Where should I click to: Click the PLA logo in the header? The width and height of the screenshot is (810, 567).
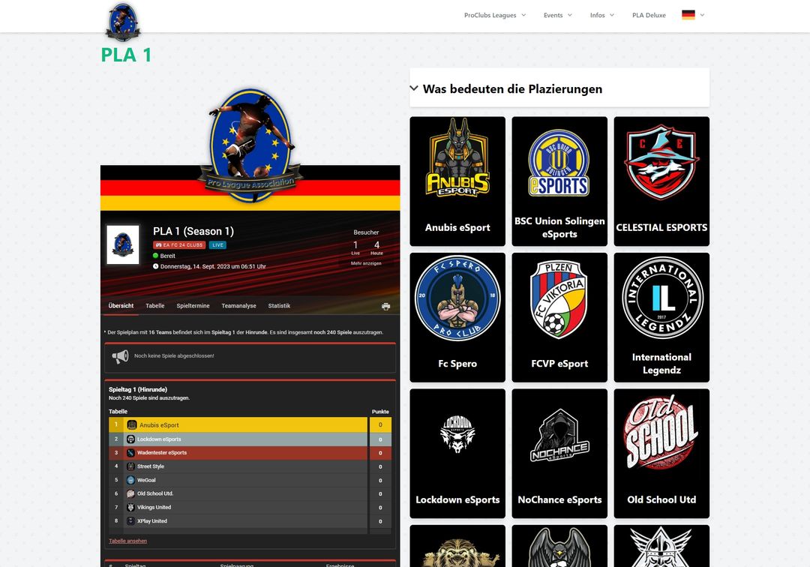coord(122,22)
